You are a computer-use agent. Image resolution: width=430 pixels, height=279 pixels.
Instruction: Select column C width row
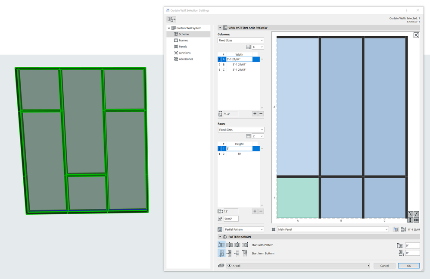(239, 70)
